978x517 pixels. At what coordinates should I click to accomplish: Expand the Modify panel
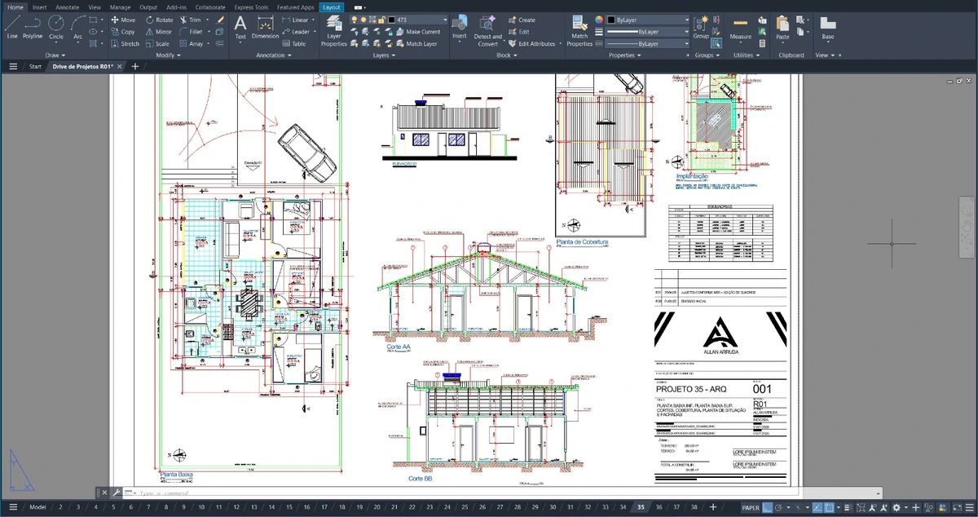(x=167, y=55)
